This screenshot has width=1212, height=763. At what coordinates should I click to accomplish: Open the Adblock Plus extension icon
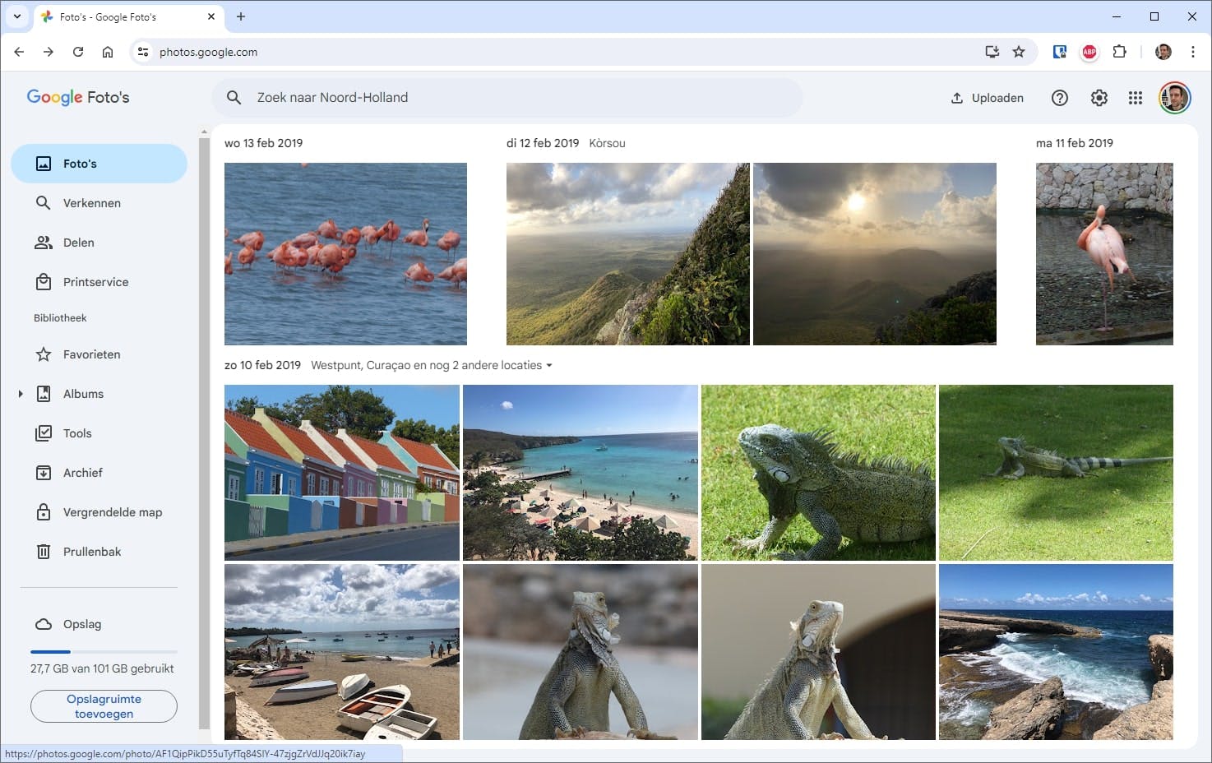pyautogui.click(x=1089, y=52)
